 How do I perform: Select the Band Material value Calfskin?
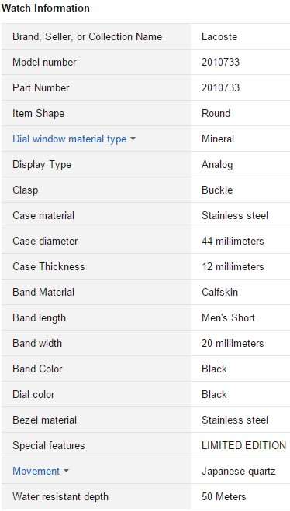coord(219,293)
